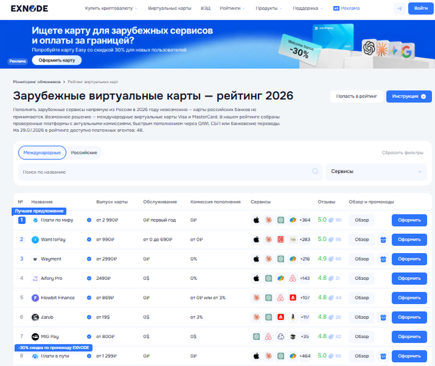Viewport: 435px width, 366px height.
Task: Click the Apple service icon in Плати по миру row
Action: point(256,220)
